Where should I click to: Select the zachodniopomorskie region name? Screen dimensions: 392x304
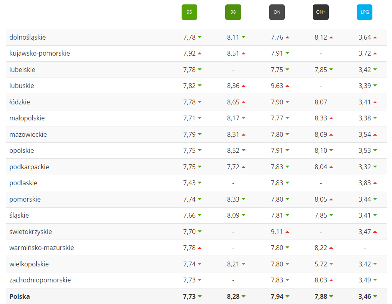click(40, 280)
